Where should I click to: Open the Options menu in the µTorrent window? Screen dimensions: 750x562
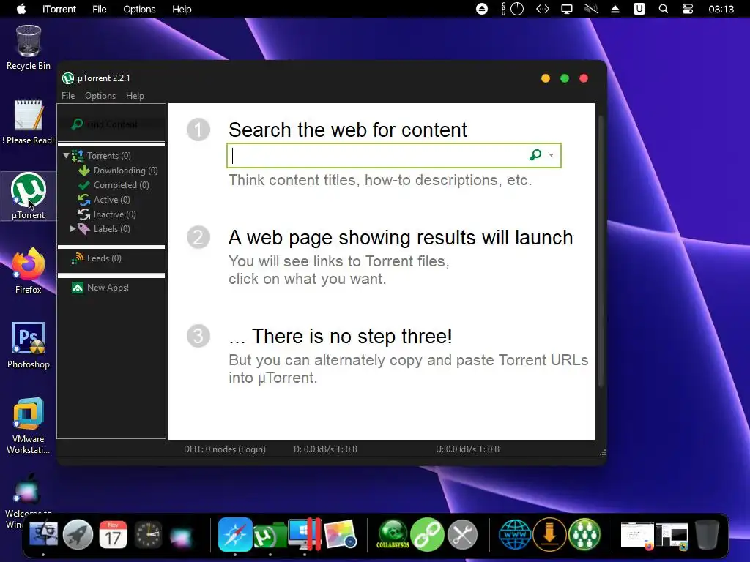(x=100, y=96)
